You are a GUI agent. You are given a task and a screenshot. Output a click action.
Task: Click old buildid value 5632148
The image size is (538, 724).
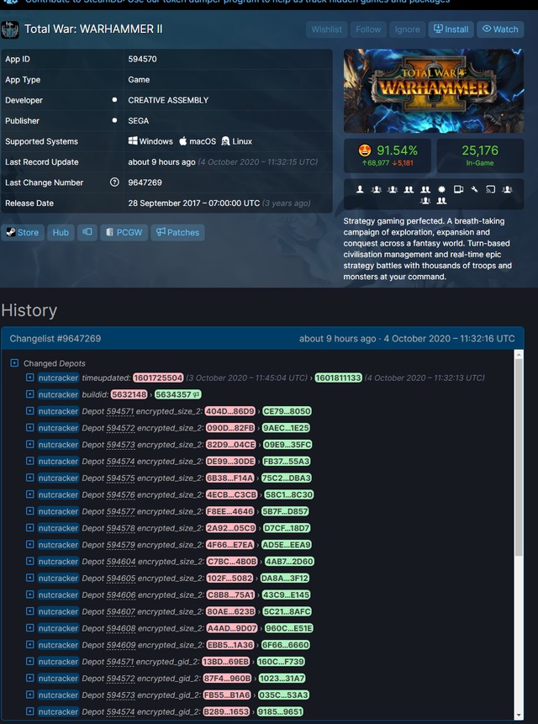129,394
